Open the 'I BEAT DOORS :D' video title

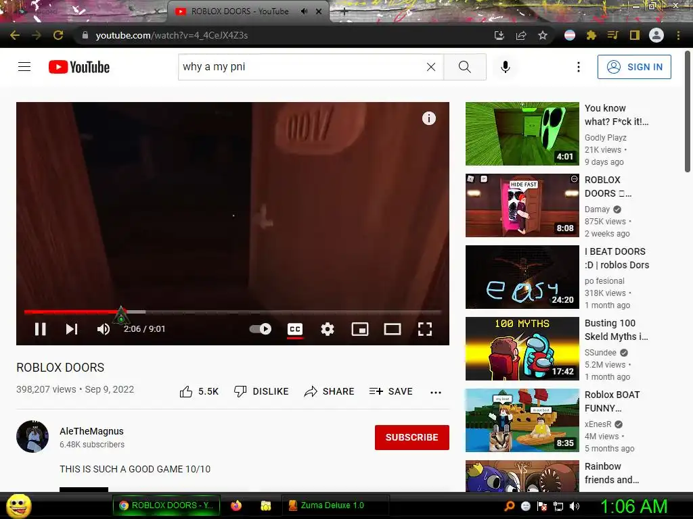click(x=617, y=258)
